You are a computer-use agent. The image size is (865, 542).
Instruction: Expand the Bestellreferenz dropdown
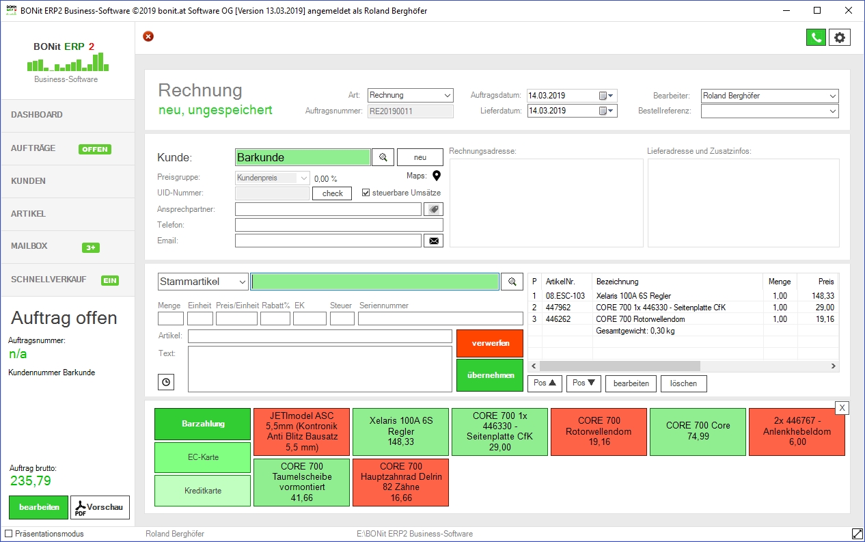click(x=770, y=111)
